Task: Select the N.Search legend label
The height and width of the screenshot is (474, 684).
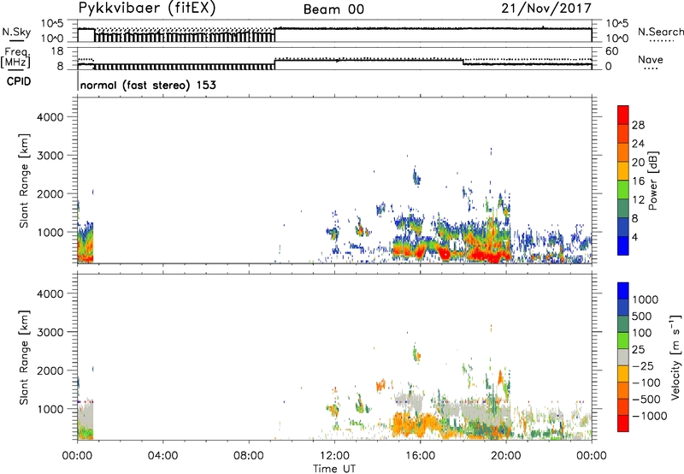Action: tap(660, 32)
